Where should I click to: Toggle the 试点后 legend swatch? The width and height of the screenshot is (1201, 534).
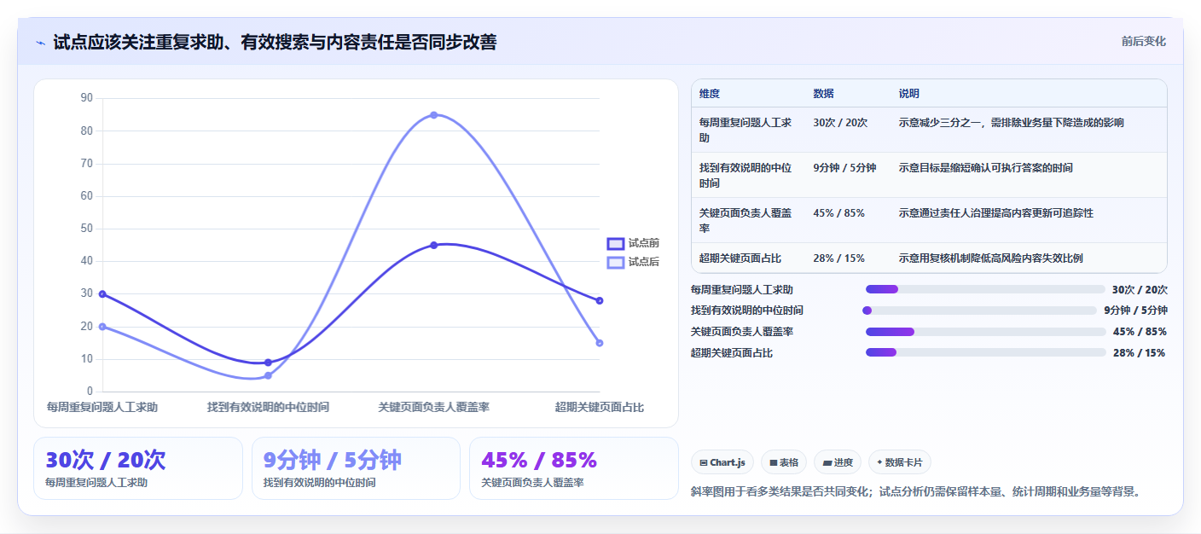point(616,262)
